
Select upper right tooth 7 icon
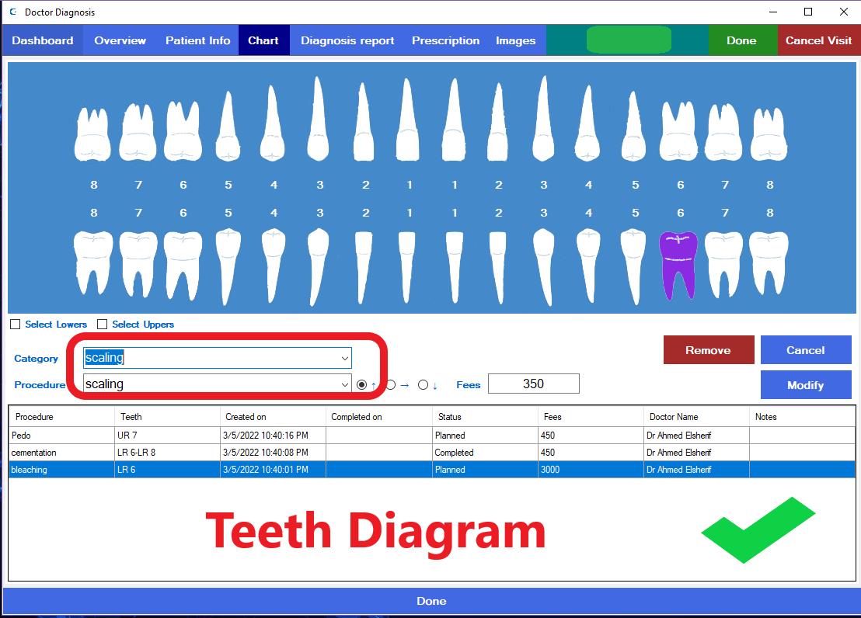point(138,132)
